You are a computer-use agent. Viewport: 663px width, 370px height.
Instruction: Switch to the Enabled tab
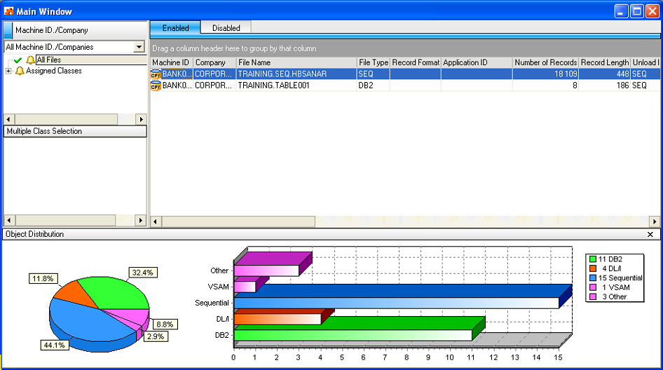pos(175,28)
